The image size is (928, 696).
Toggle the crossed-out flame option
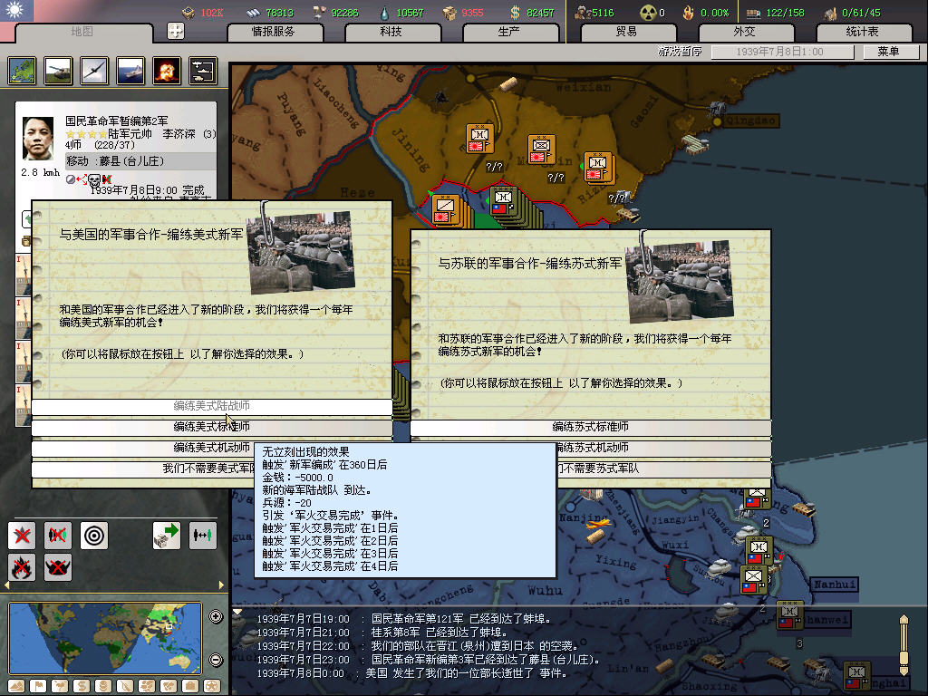22,568
